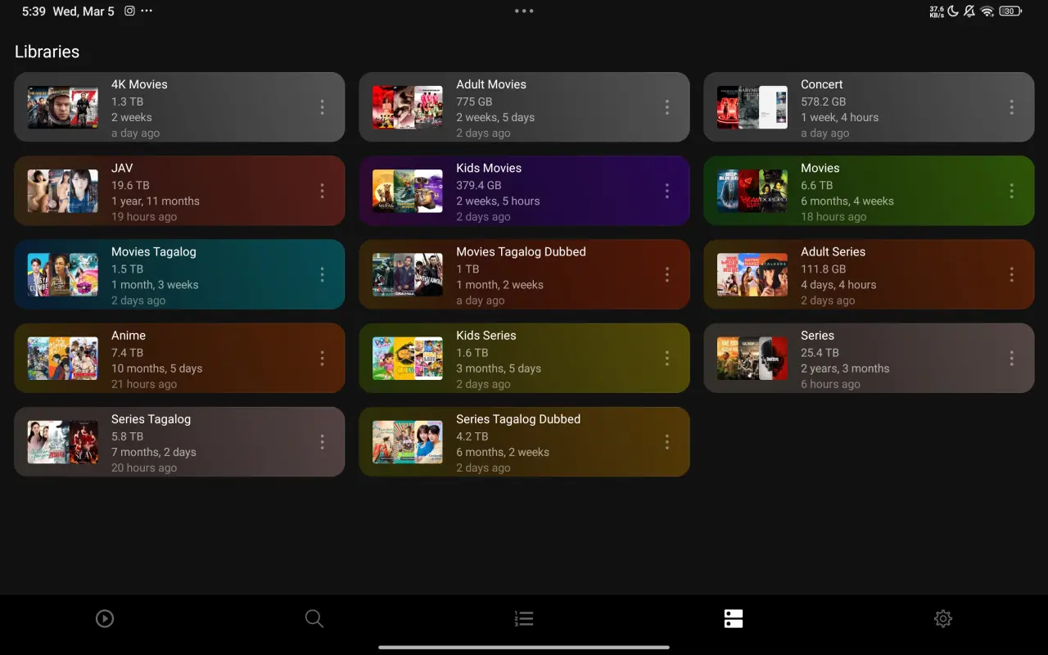Select the Adult Series library title

click(x=833, y=251)
